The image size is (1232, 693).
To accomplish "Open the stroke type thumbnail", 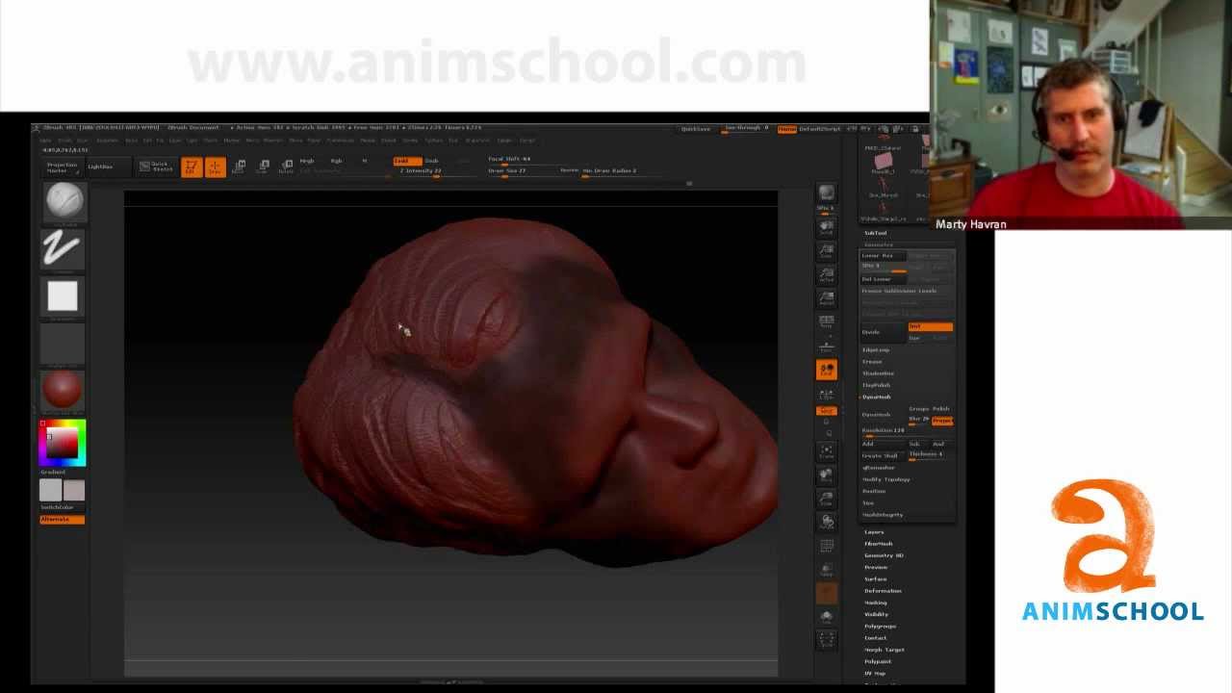I will 64,251.
